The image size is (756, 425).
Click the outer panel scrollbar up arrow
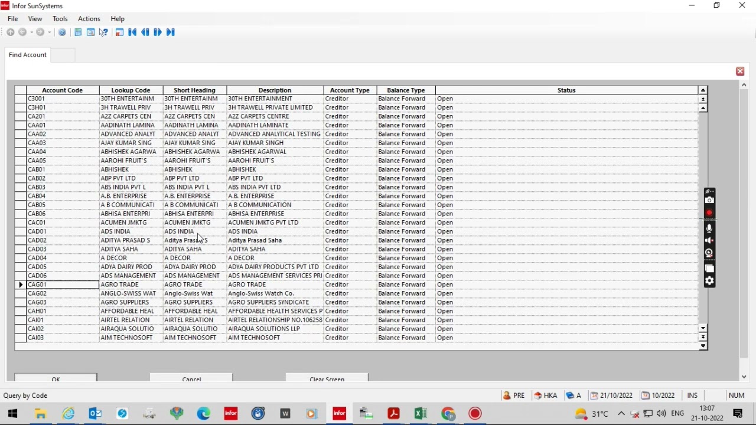coord(745,85)
